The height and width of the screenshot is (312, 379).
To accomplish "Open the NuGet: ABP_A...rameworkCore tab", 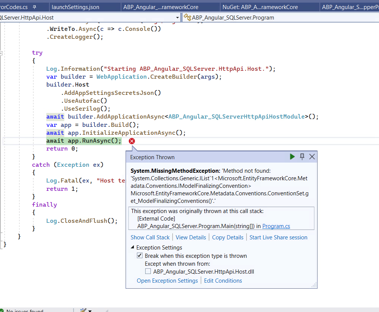I will coord(260,7).
